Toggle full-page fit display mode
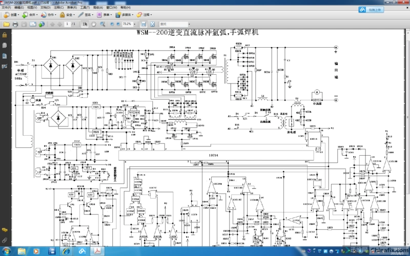Image resolution: width=410 pixels, height=256 pixels. [x=152, y=24]
